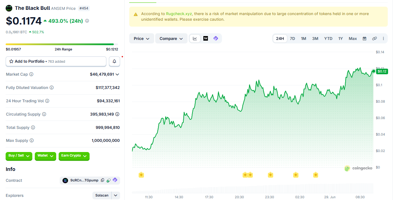The image size is (393, 200).
Task: Switch to line chart view icon
Action: click(x=195, y=39)
